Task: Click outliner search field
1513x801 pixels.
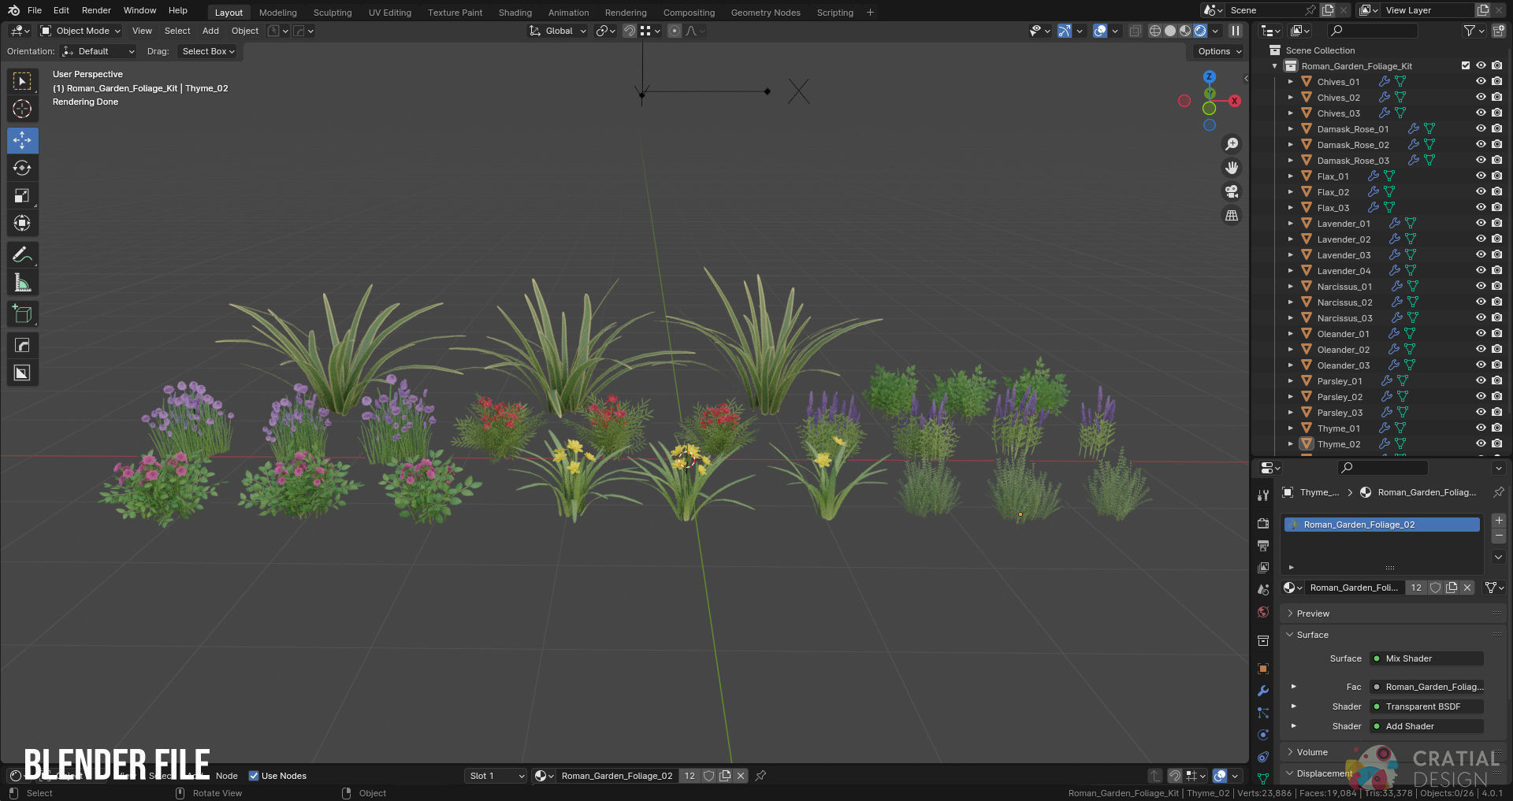Action: pyautogui.click(x=1371, y=31)
